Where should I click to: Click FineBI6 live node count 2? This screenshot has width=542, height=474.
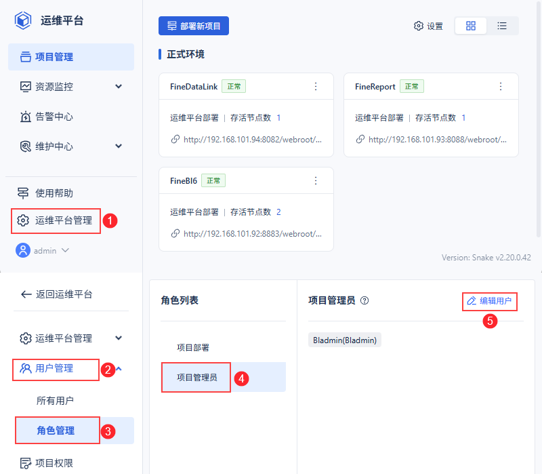[278, 212]
